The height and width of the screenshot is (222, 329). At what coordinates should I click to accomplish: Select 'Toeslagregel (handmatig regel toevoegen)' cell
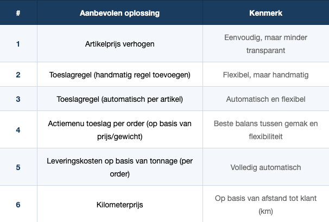120,74
